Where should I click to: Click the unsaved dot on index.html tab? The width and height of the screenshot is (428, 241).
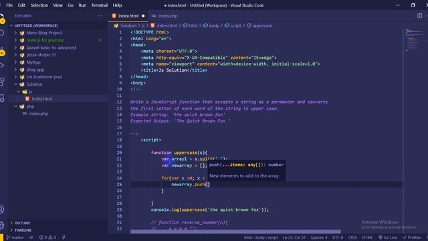[x=143, y=16]
